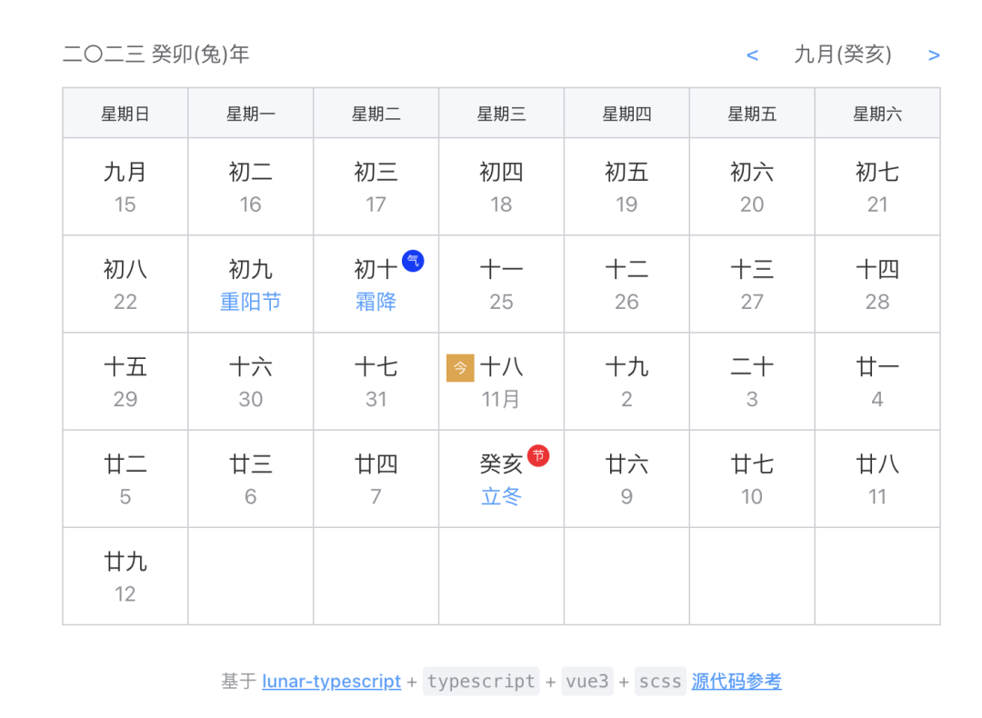Click the 星期三 column header

(501, 114)
